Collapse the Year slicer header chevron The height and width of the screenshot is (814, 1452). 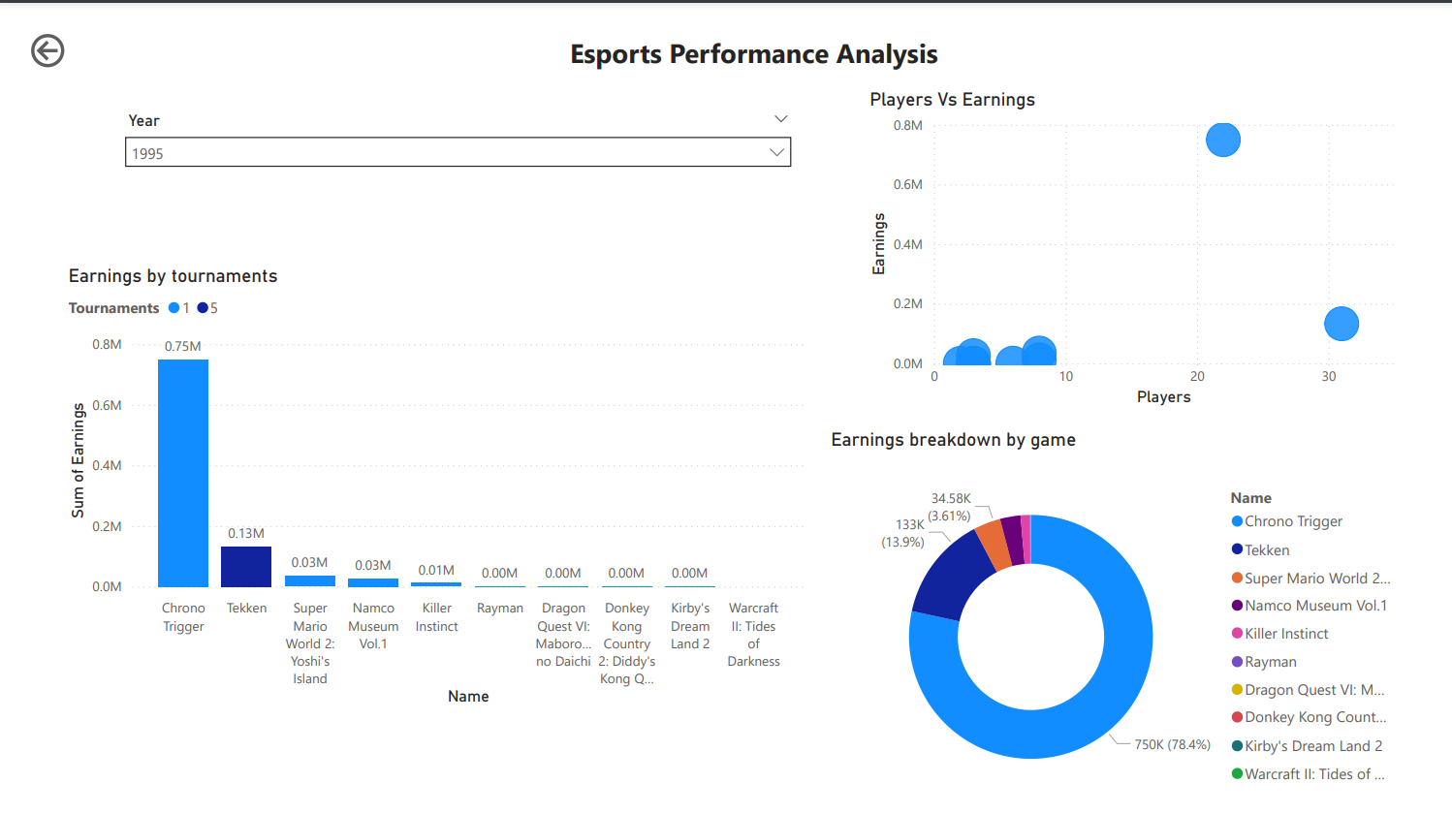pyautogui.click(x=780, y=119)
